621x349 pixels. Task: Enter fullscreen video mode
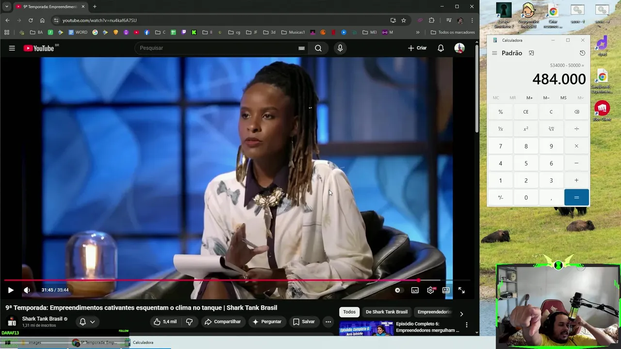(x=461, y=290)
